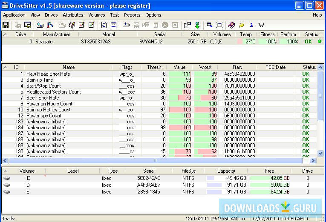Open the Drives menu
The width and height of the screenshot is (326, 222).
pyautogui.click(x=51, y=15)
